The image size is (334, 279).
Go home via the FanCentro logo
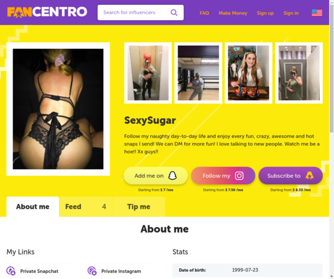click(47, 12)
